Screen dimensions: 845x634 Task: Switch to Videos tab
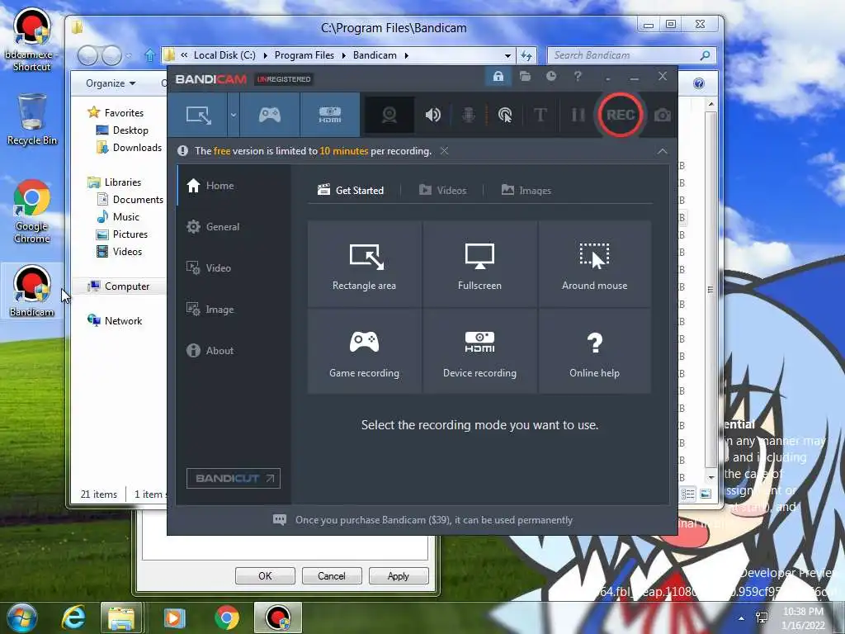[x=443, y=191]
